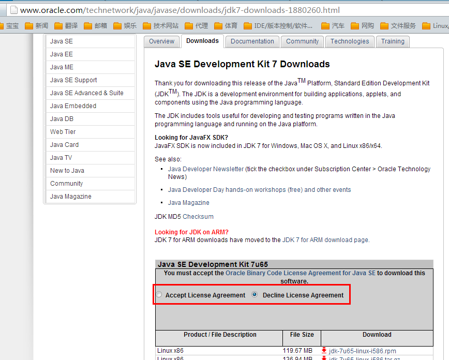449x360 pixels.
Task: Open the 体育 bookmark folder
Action: click(x=226, y=26)
